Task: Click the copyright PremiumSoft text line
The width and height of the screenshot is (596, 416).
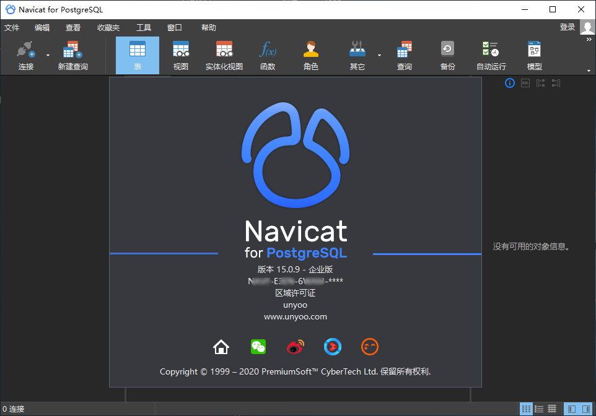Action: (x=296, y=371)
